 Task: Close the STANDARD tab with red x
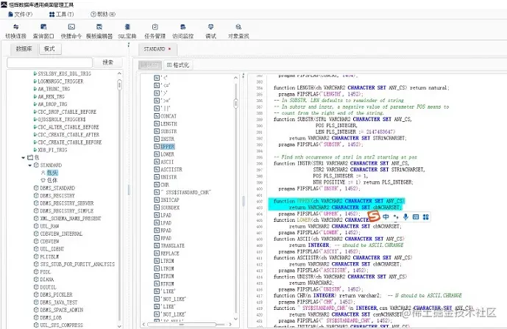(x=169, y=49)
